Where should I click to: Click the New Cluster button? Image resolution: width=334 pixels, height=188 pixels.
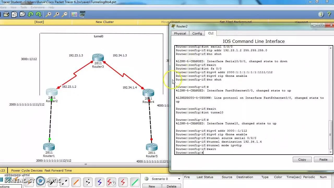(x=105, y=22)
